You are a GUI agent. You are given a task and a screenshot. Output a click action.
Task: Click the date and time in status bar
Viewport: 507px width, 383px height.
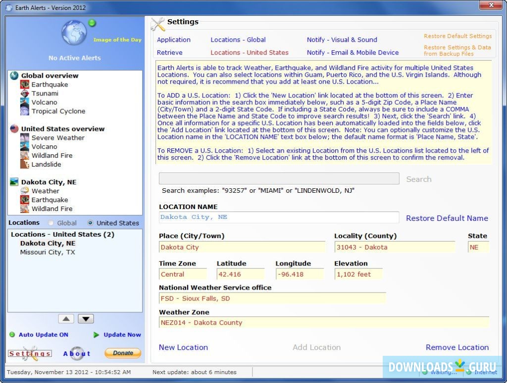pyautogui.click(x=69, y=372)
